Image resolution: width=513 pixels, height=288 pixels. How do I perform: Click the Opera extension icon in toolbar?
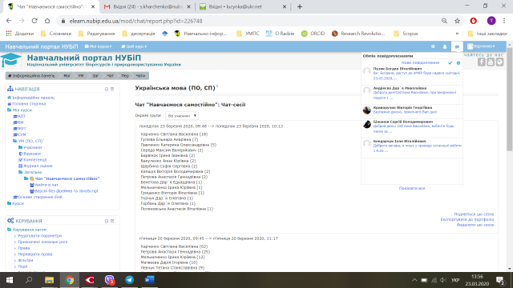[x=474, y=21]
